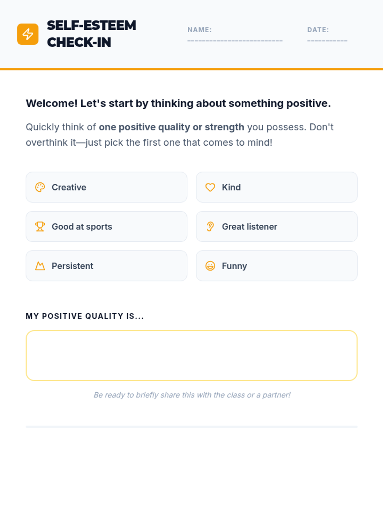Pick the Good at sports option
Image resolution: width=383 pixels, height=510 pixels.
point(106,227)
